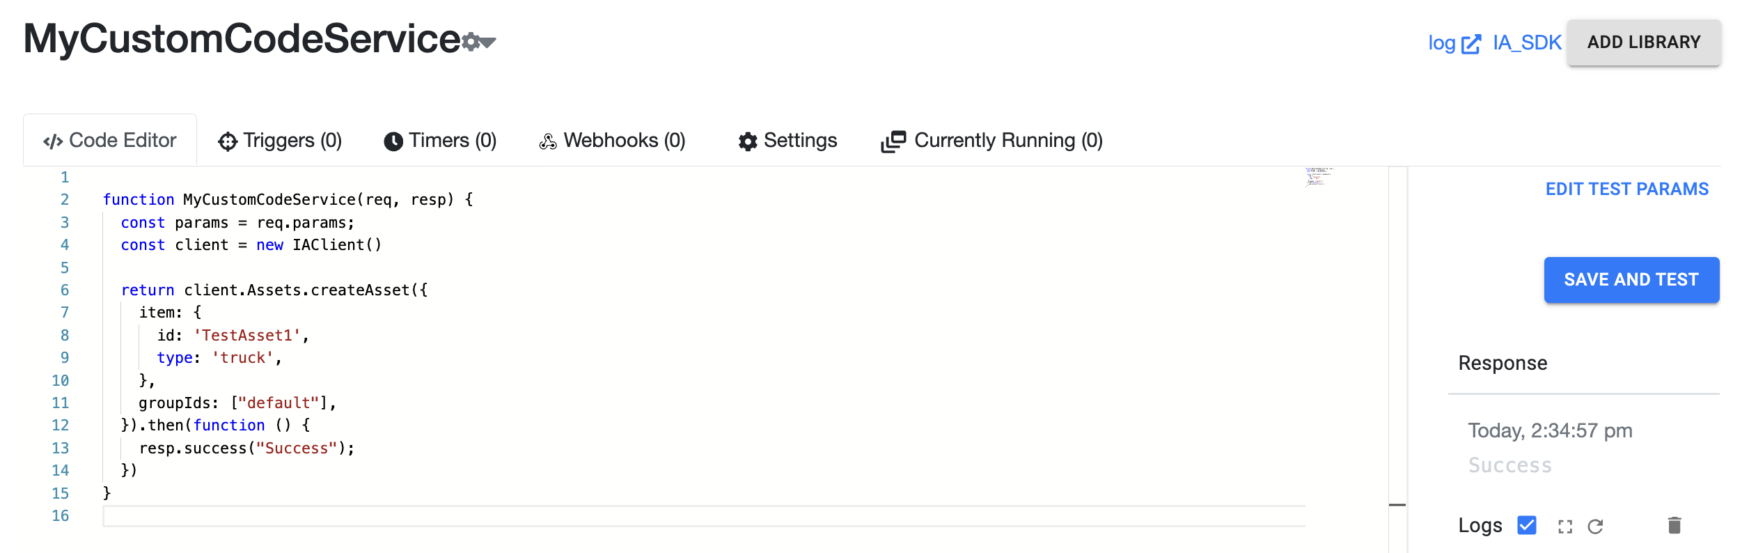
Task: Click the ADD LIBRARY button
Action: 1645,42
